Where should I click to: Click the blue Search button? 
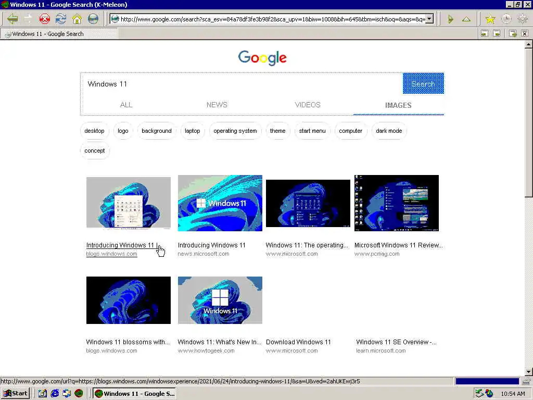[x=423, y=83]
